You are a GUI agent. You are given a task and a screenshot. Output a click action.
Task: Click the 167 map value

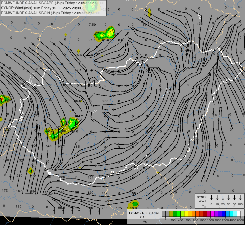tap(19, 191)
